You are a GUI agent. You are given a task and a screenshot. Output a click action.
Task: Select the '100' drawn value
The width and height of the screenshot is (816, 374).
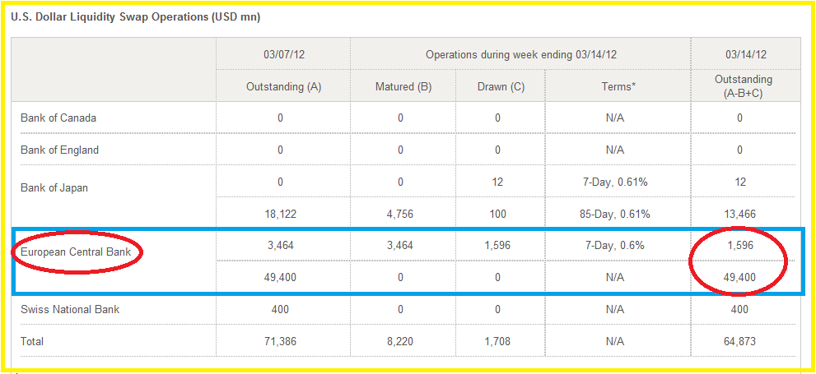(x=498, y=215)
